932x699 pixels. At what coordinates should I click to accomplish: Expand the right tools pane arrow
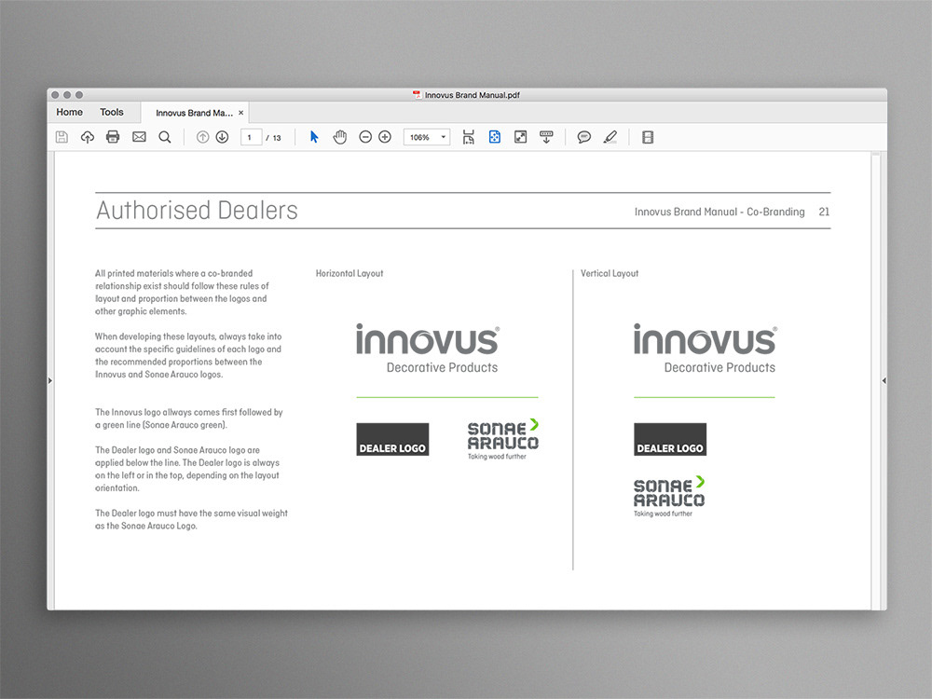click(884, 380)
